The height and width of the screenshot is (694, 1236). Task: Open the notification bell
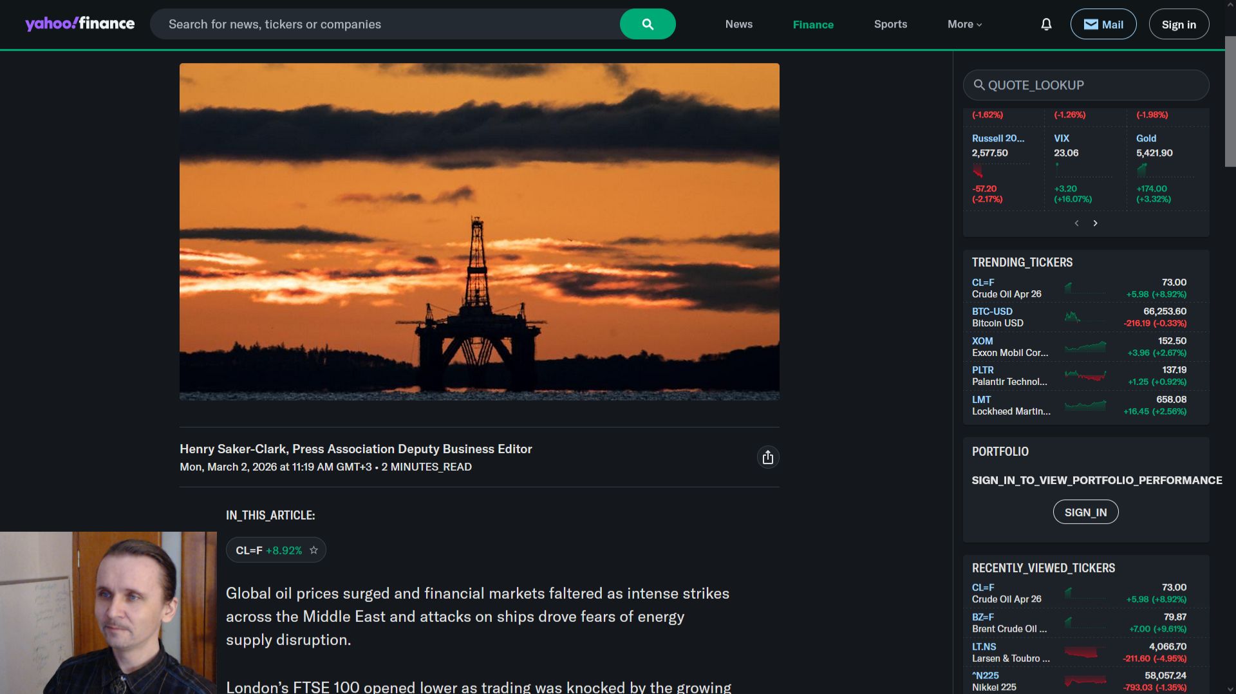pos(1045,24)
